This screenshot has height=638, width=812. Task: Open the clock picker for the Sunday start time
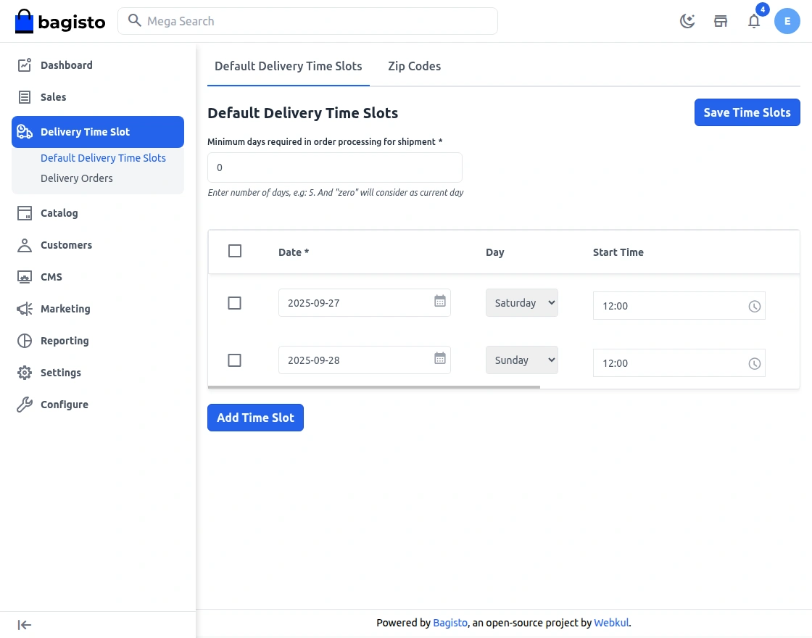(755, 363)
